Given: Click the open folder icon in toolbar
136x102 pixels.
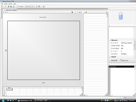Looking at the screenshot, I should [x=5, y=6].
